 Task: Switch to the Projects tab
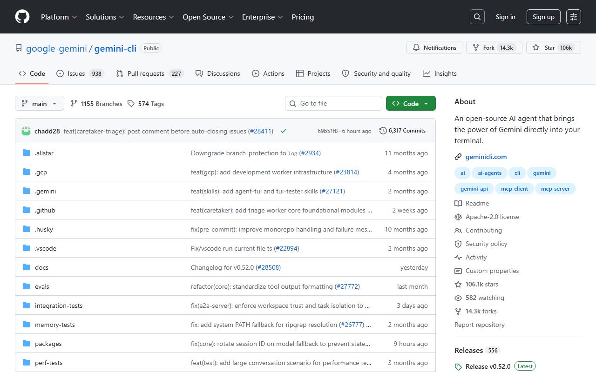click(x=313, y=73)
